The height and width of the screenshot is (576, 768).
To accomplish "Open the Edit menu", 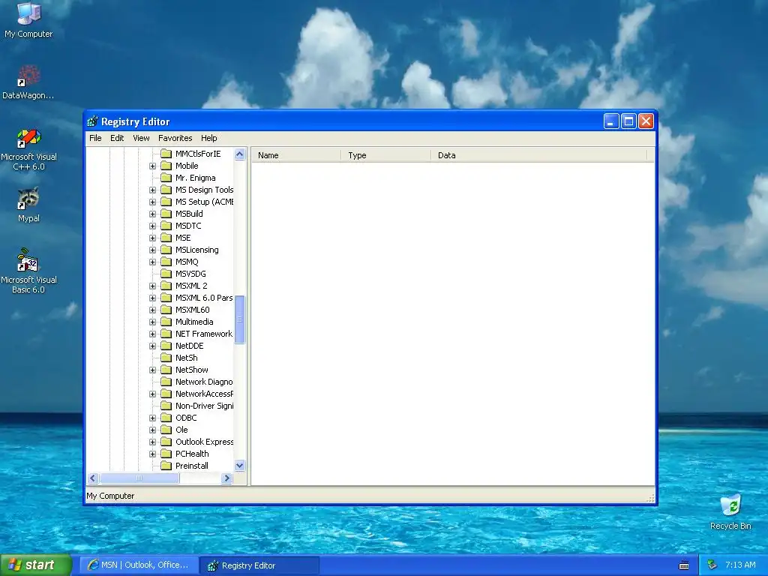I will 116,138.
